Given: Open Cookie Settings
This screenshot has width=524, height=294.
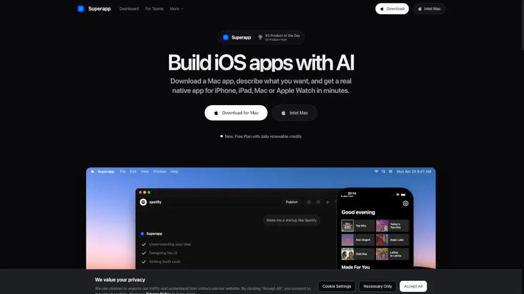Looking at the screenshot, I should (x=337, y=286).
